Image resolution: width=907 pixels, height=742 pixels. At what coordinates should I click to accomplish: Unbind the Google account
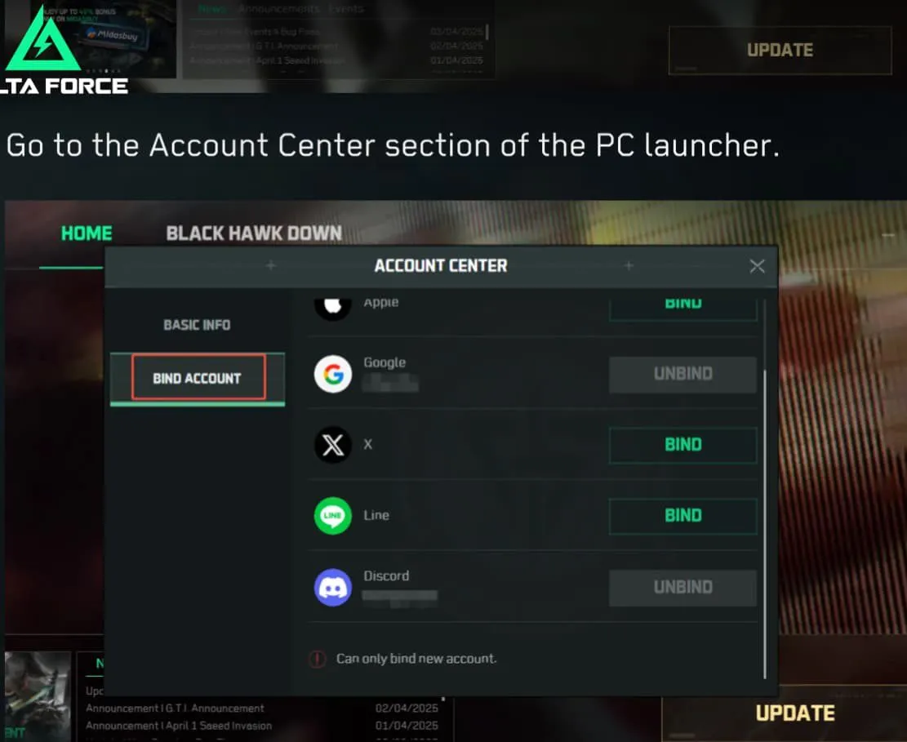point(683,374)
